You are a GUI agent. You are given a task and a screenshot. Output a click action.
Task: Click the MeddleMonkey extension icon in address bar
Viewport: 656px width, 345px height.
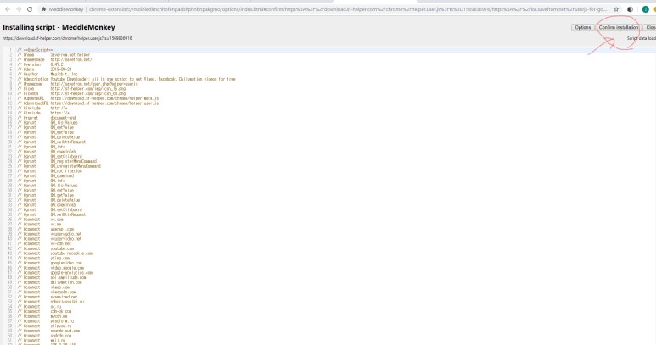coord(43,9)
